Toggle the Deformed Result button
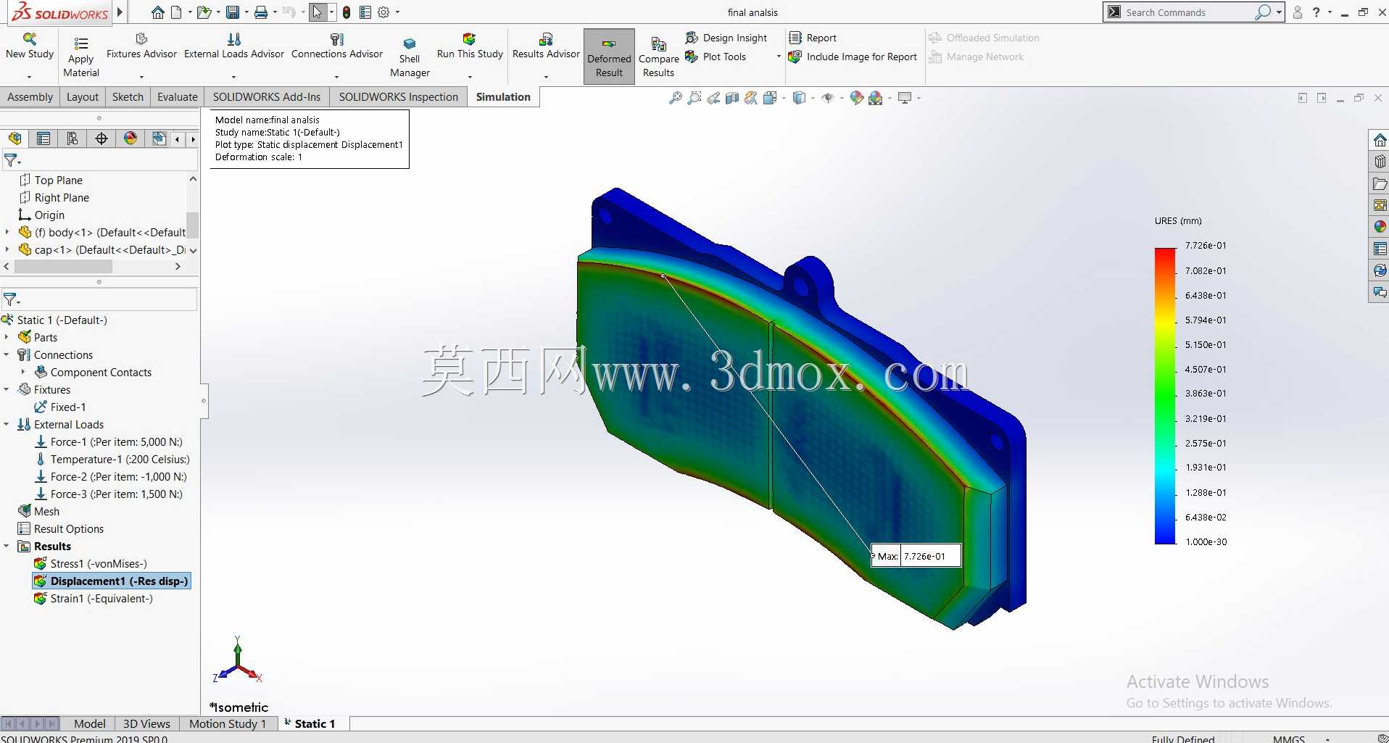 coord(609,57)
